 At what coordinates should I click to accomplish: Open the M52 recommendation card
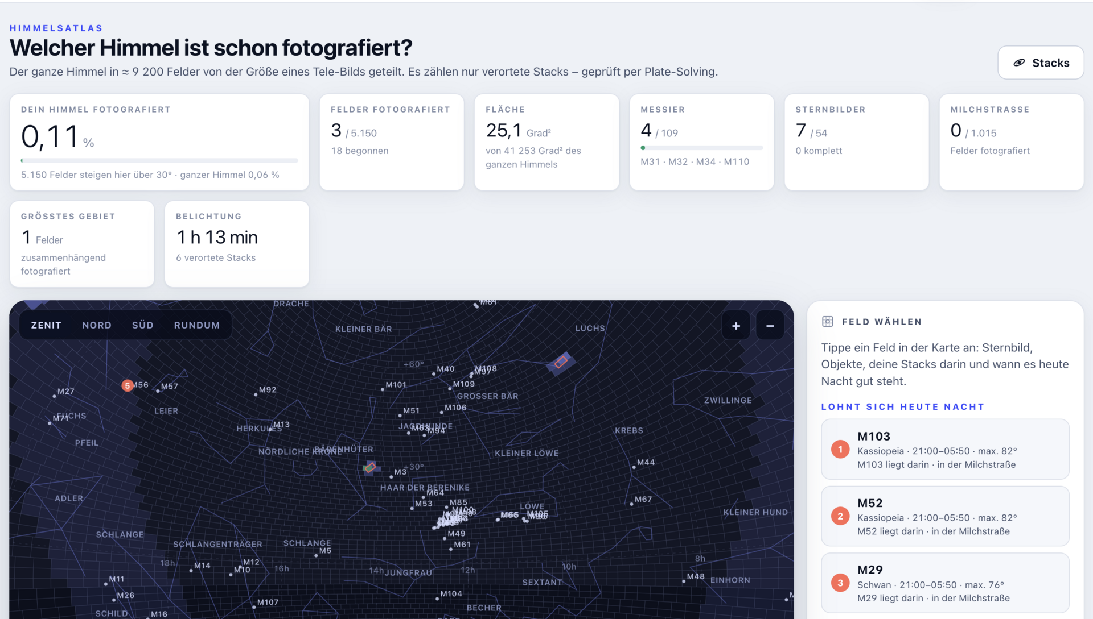pos(945,516)
